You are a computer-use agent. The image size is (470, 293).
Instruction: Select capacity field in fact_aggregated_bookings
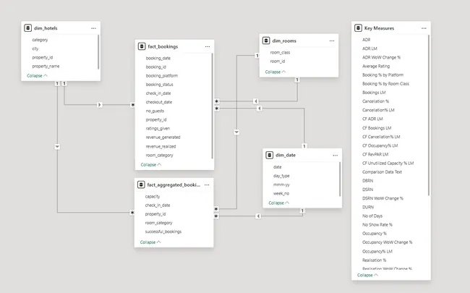[153, 197]
